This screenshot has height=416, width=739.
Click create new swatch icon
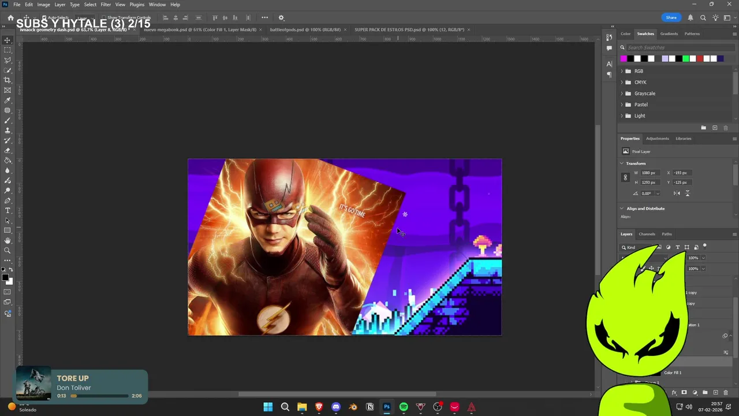[715, 128]
